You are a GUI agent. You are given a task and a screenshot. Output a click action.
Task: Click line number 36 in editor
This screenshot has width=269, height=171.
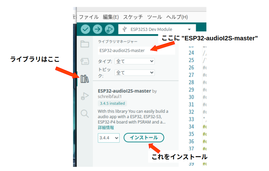tap(191, 141)
